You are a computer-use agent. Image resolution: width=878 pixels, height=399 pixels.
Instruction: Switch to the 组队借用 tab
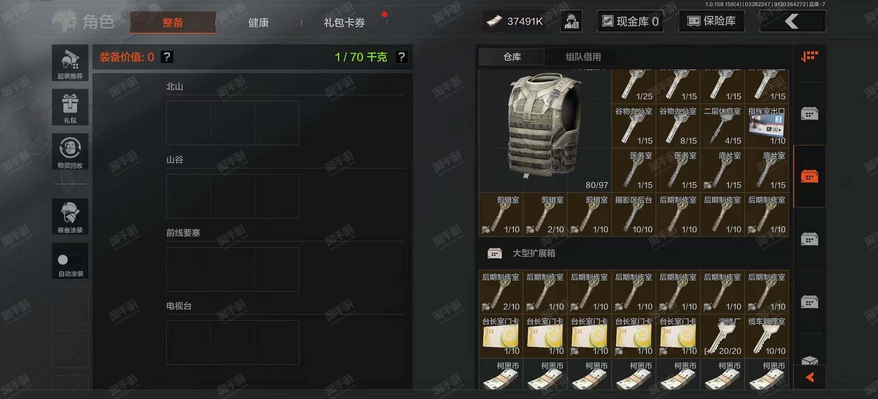click(x=583, y=57)
